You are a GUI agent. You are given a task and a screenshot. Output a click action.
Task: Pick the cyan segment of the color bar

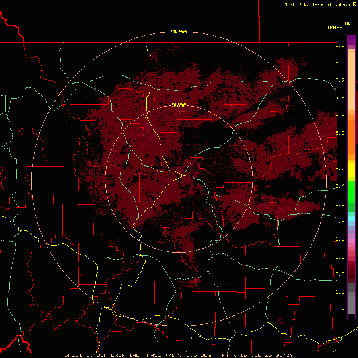351,218
